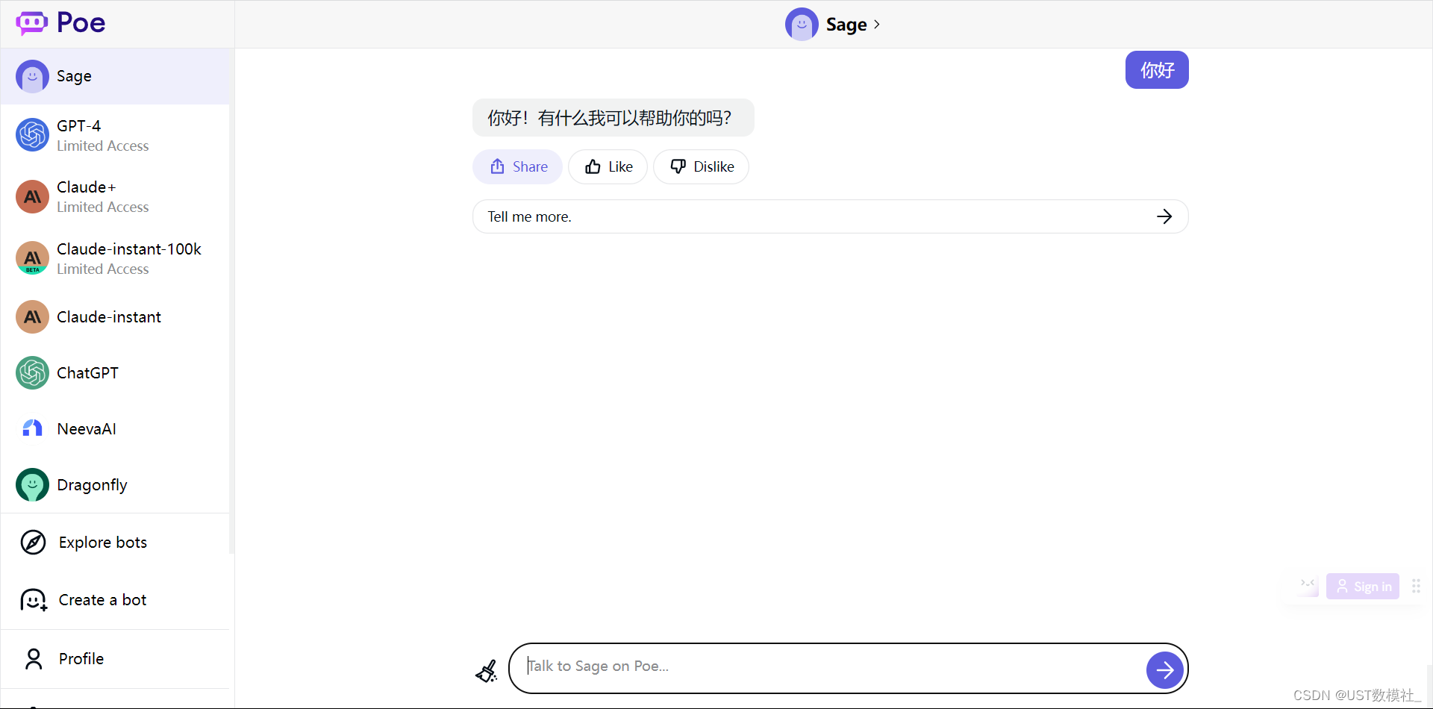The height and width of the screenshot is (709, 1433).
Task: Click the Sign in button
Action: 1363,587
